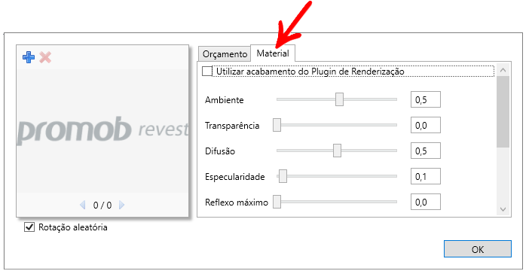Click the Especularidade value field showing 0,1
The height and width of the screenshot is (271, 529).
pos(426,176)
